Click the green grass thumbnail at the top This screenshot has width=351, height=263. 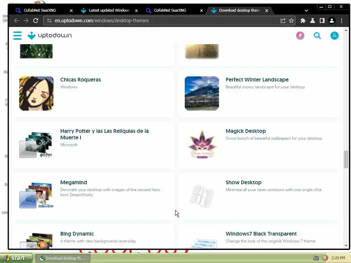(x=36, y=51)
